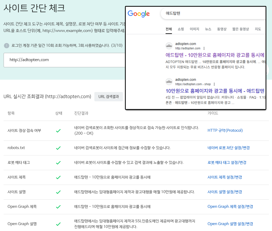Open the three-dot menu beside adtopten.com › shop result
The height and width of the screenshot is (231, 272).
click(x=214, y=84)
